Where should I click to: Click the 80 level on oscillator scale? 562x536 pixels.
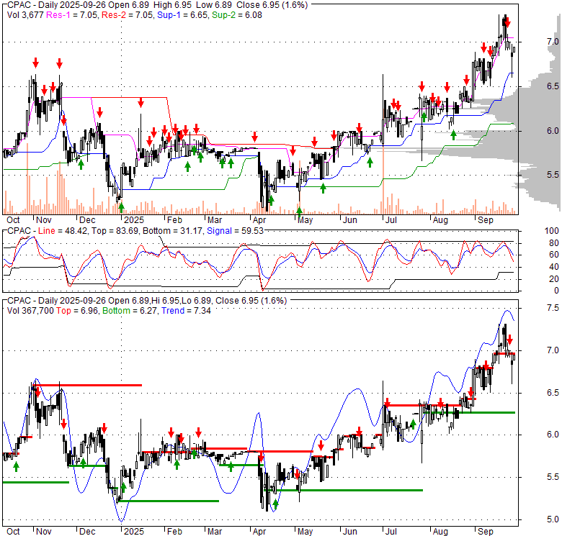554,243
